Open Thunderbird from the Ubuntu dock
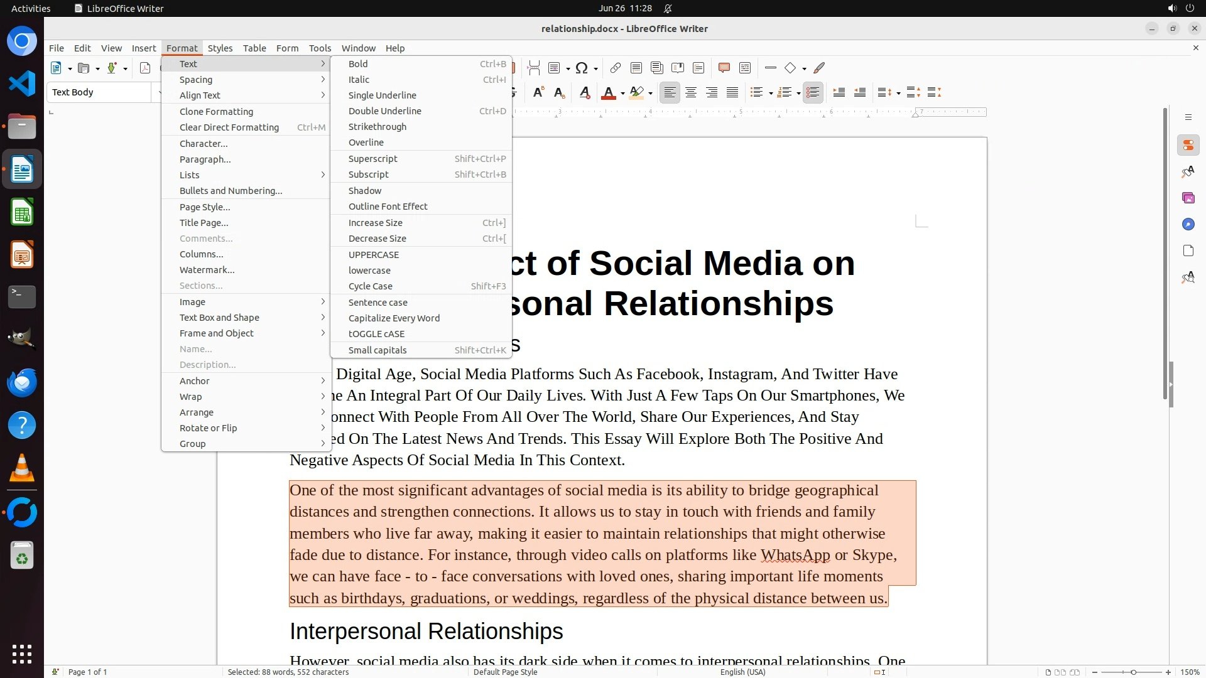Image resolution: width=1206 pixels, height=678 pixels. (x=22, y=382)
